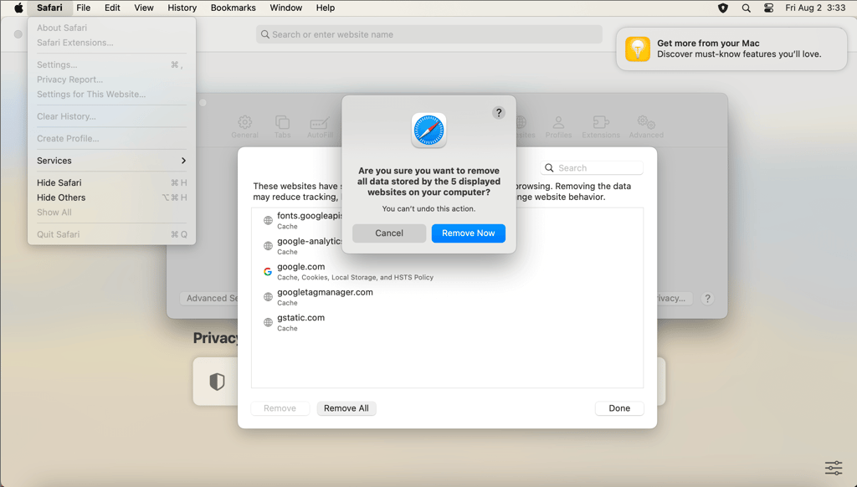The height and width of the screenshot is (487, 857).
Task: Choose Clear History… menu item
Action: [x=111, y=116]
